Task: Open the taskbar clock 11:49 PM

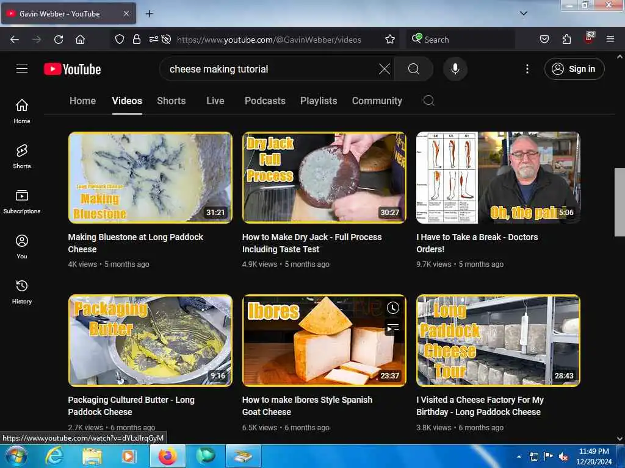Action: tap(594, 456)
